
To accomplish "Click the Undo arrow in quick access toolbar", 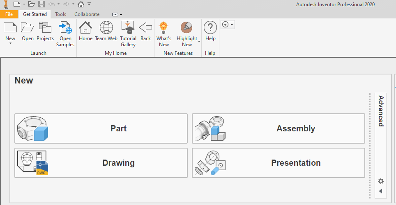I will pos(51,4).
